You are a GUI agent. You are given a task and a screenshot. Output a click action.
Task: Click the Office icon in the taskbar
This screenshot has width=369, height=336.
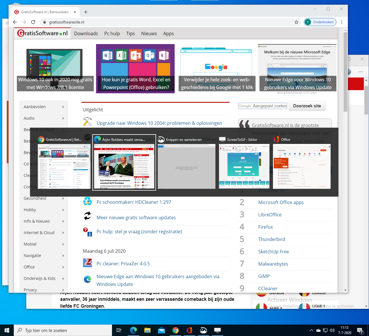click(189, 330)
